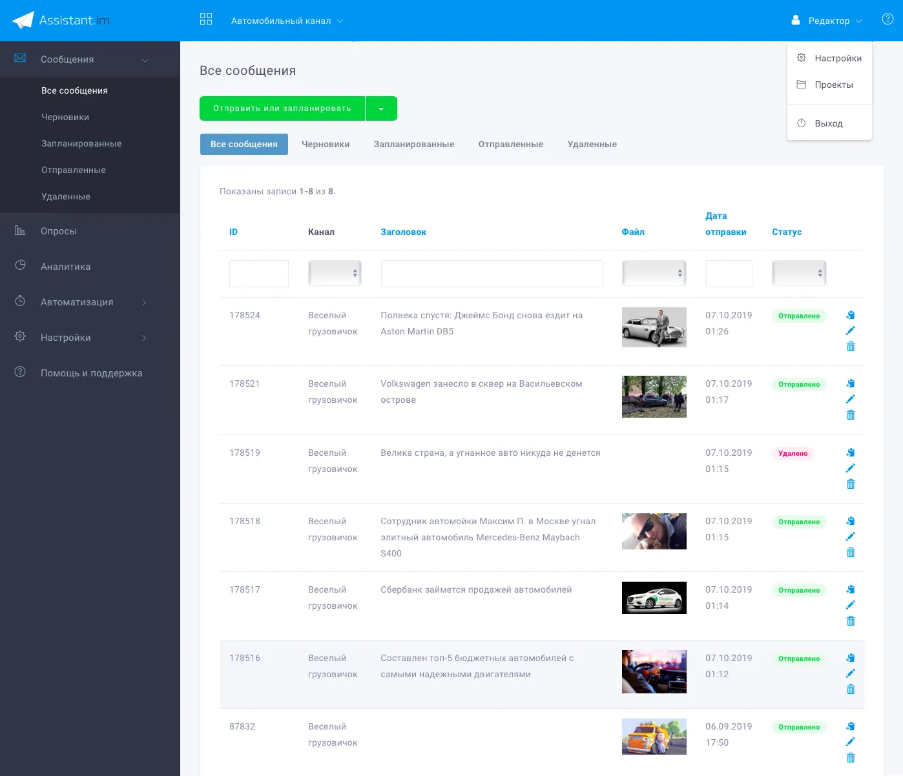
Task: Click the user icon beside Редактор
Action: click(796, 20)
